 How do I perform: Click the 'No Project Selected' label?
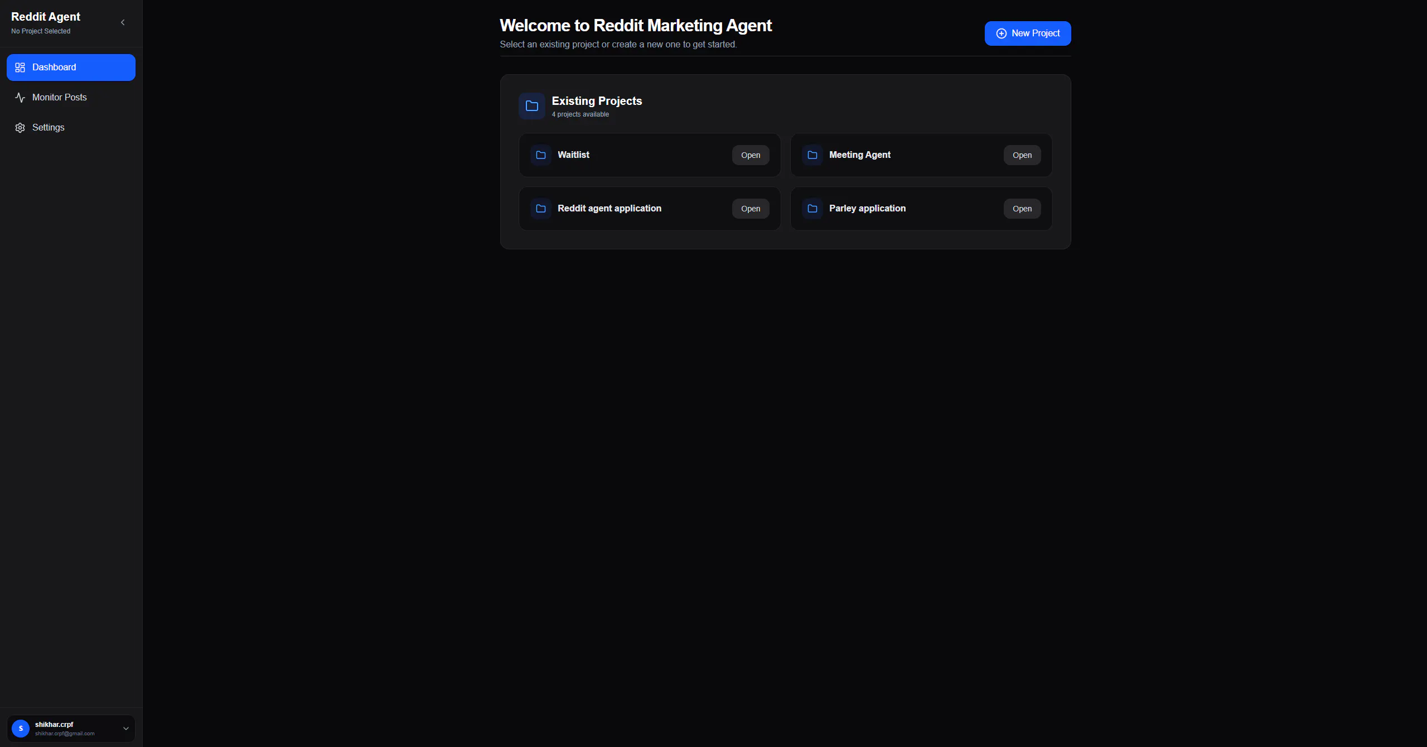click(x=41, y=31)
